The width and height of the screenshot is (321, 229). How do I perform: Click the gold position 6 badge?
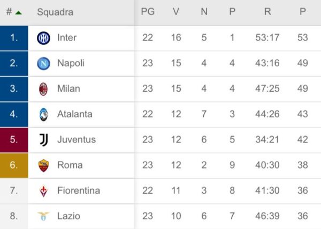[x=14, y=165]
